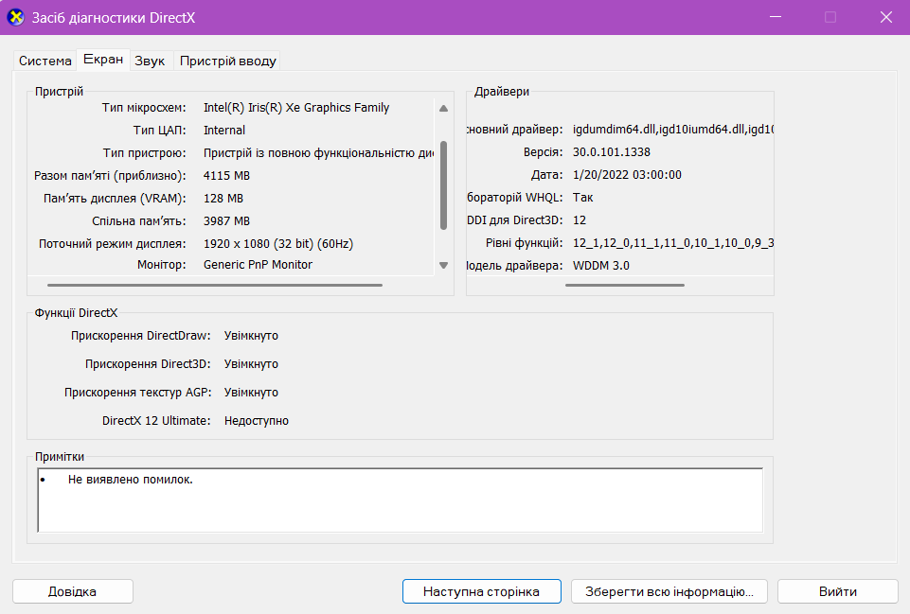Click Зберегти всю інформацію button
Image resolution: width=910 pixels, height=614 pixels.
(669, 591)
